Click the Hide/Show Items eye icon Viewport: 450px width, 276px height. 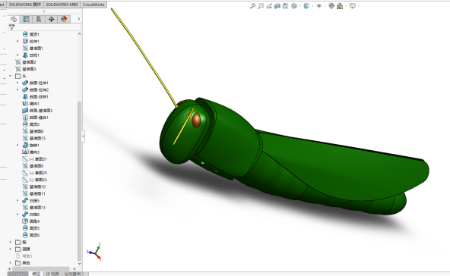(318, 6)
